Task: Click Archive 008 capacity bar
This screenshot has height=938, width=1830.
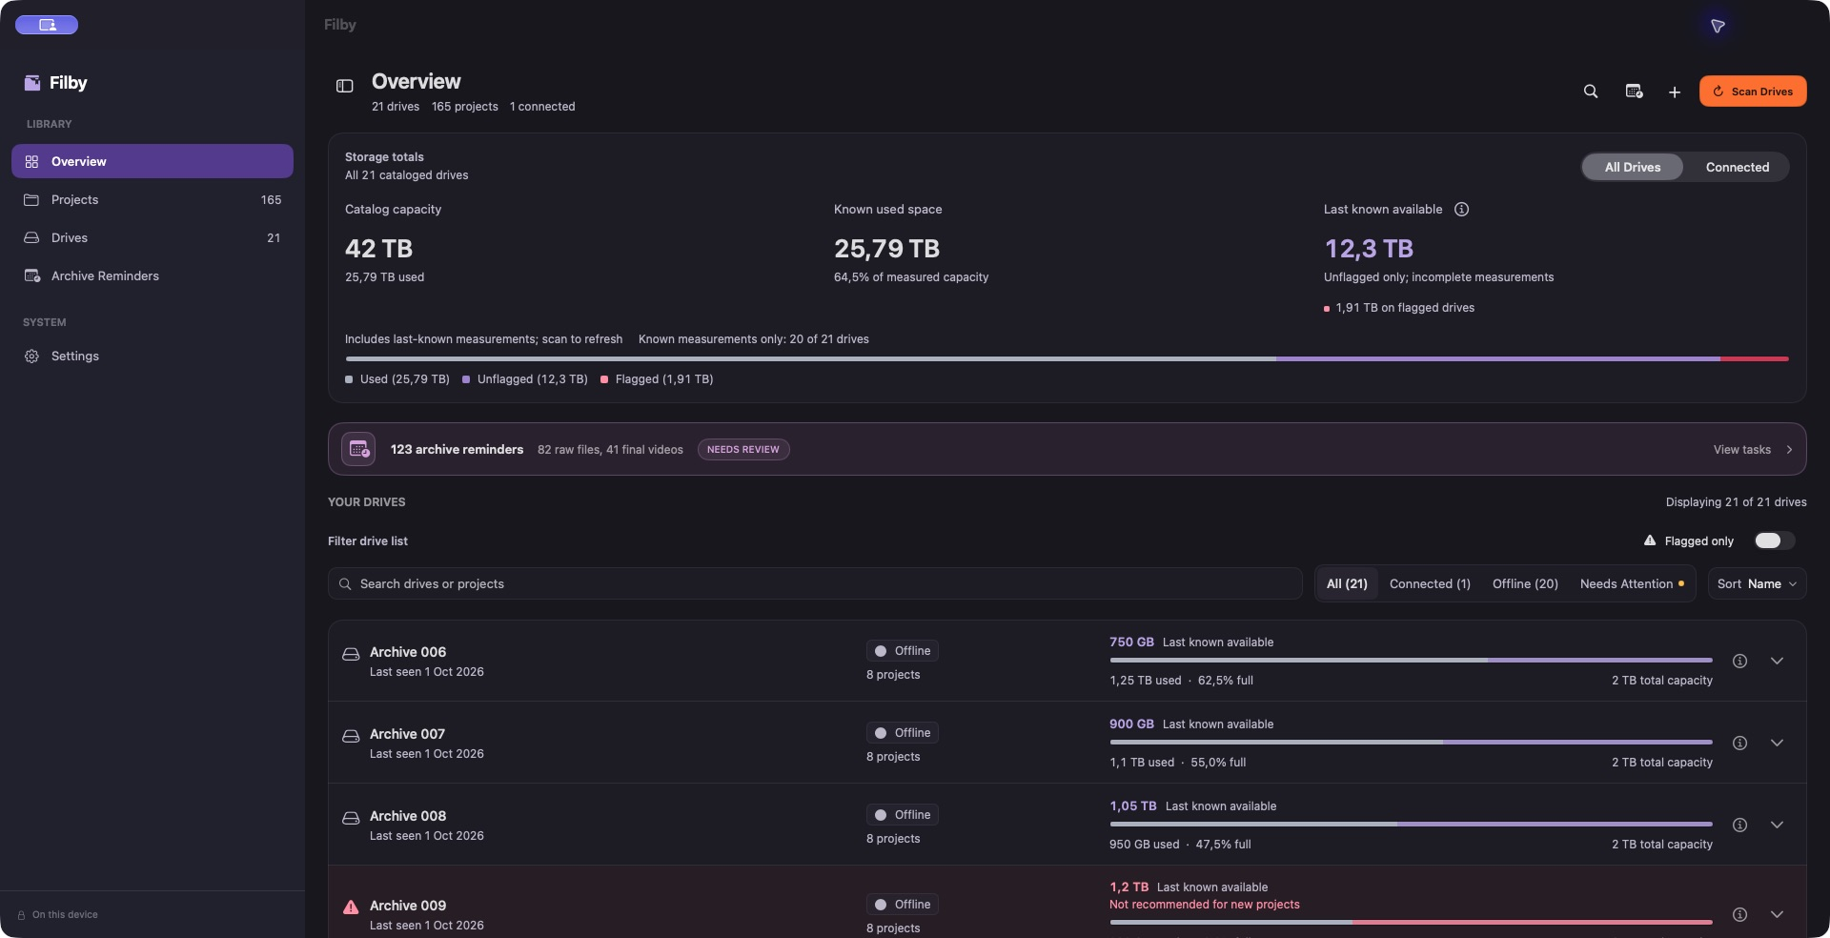Action: pyautogui.click(x=1411, y=824)
